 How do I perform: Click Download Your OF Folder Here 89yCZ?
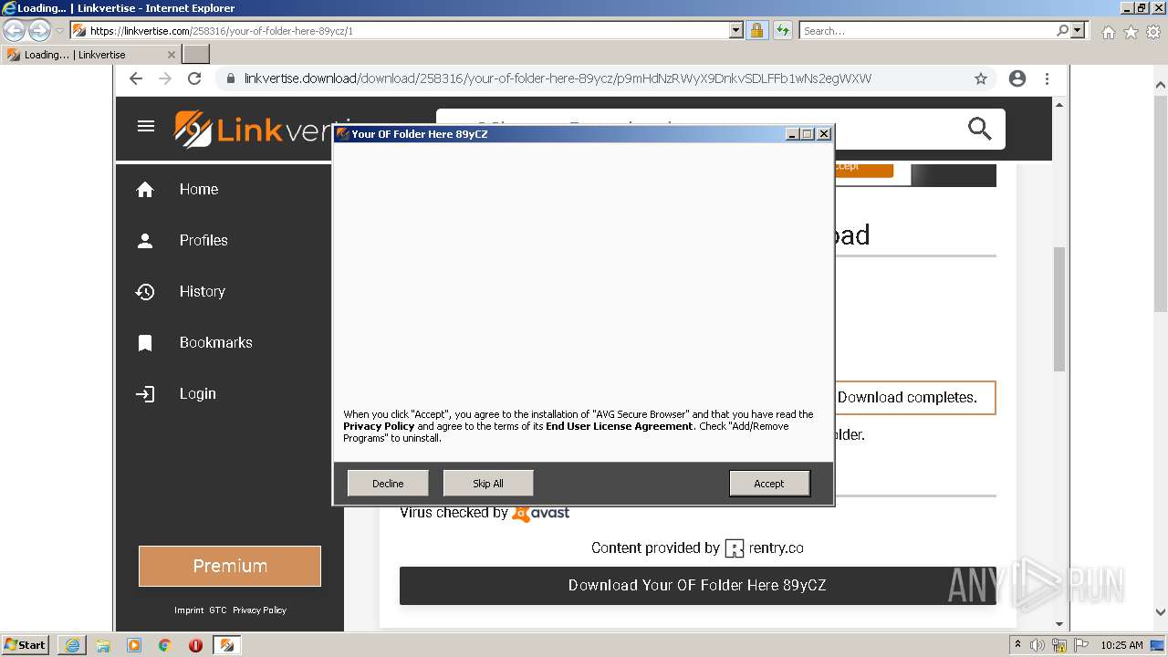point(697,585)
